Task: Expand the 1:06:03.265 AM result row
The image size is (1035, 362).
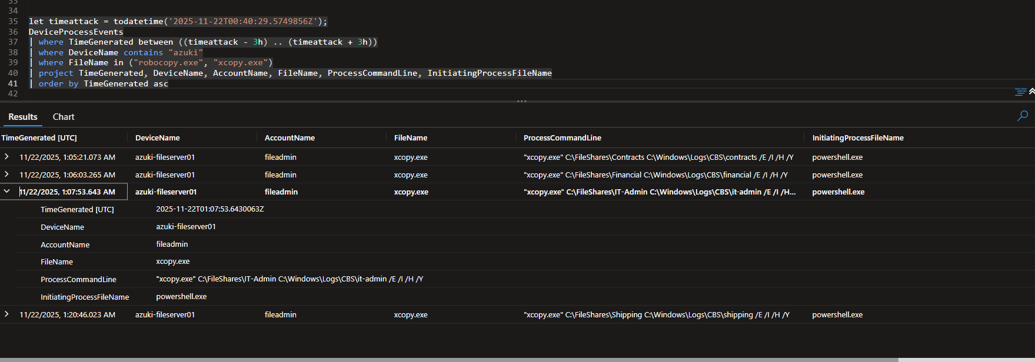Action: (x=6, y=174)
